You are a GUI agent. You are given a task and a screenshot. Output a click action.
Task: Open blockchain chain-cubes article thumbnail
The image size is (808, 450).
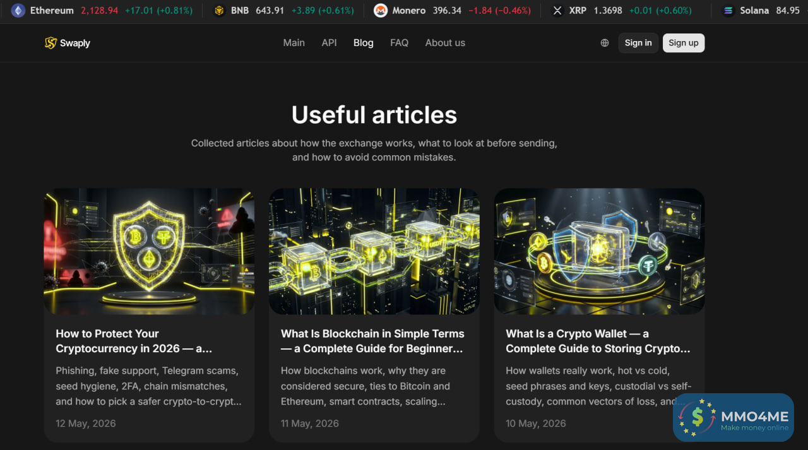click(x=374, y=251)
